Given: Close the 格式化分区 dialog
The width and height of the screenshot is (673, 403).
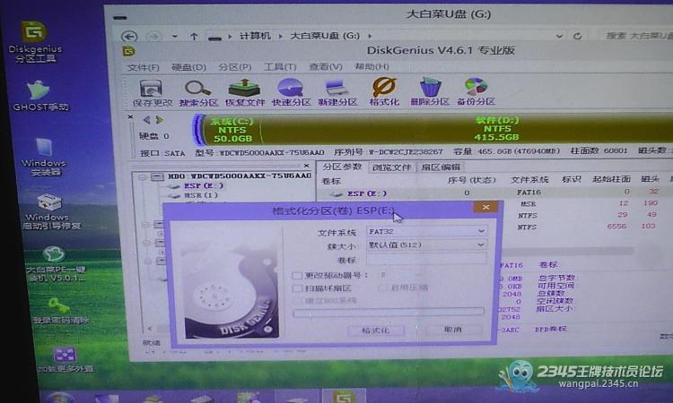Looking at the screenshot, I should tap(485, 207).
